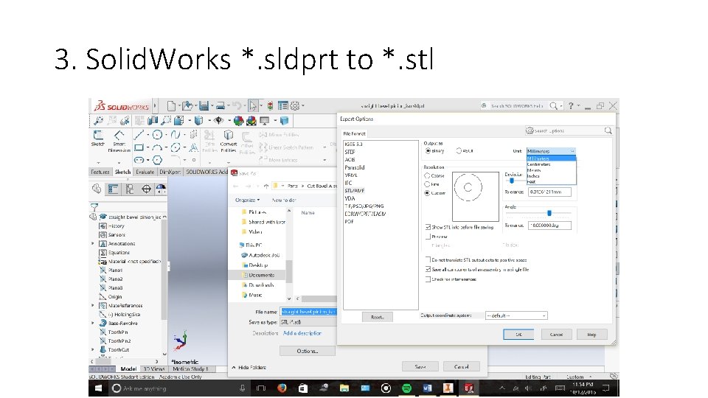708x398 pixels.
Task: Toggle Show STL info before file saving
Action: (428, 228)
